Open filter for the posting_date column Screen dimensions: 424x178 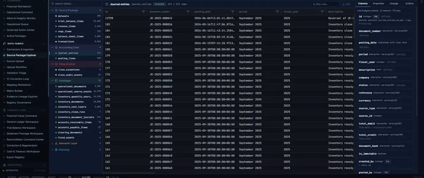232,12
